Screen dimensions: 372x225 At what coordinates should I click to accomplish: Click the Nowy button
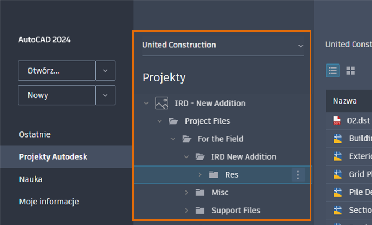click(x=57, y=95)
